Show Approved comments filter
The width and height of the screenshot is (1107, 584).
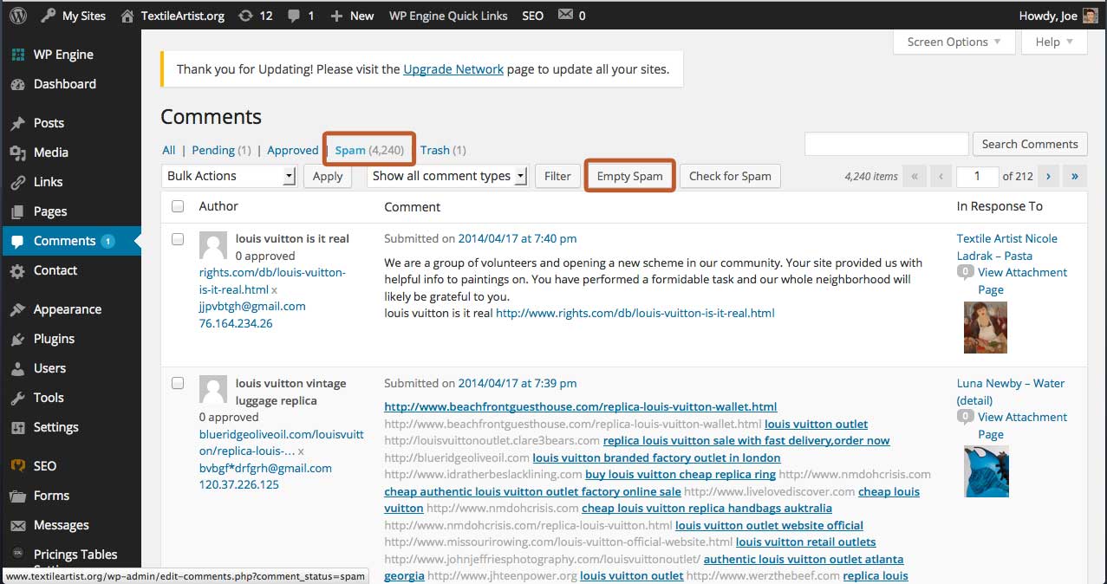[292, 150]
